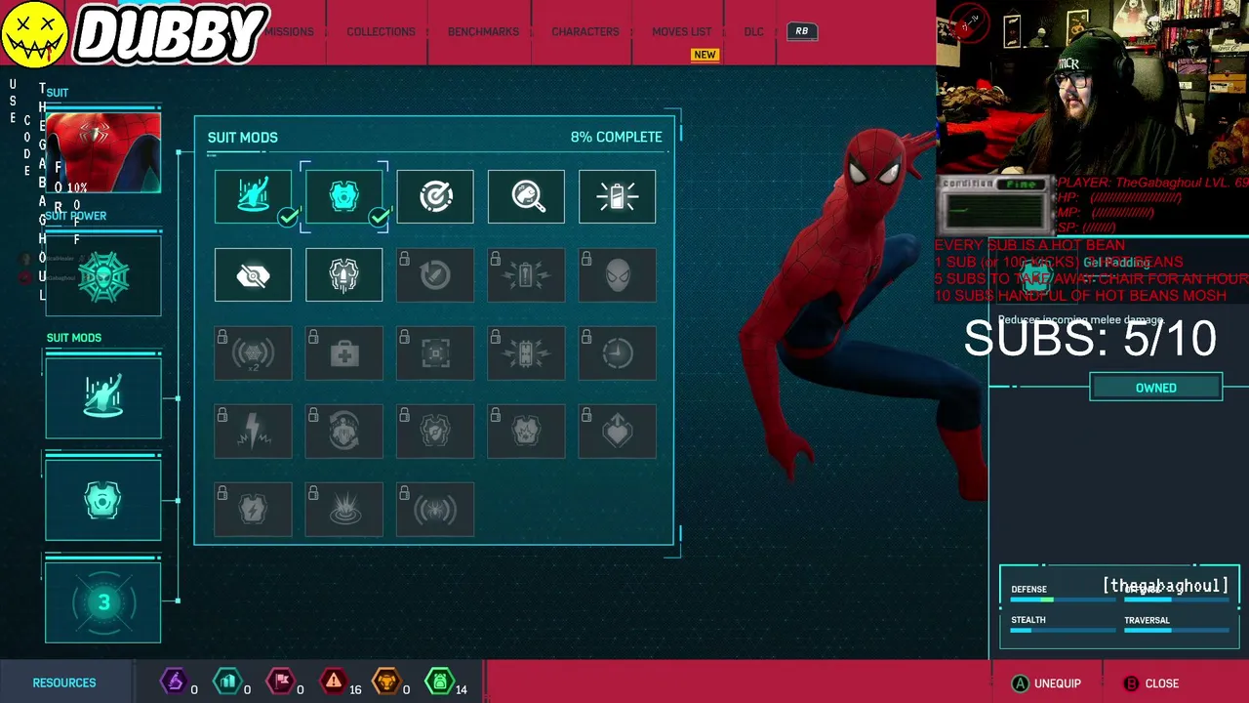Select the locked web x2 mod

click(x=253, y=352)
